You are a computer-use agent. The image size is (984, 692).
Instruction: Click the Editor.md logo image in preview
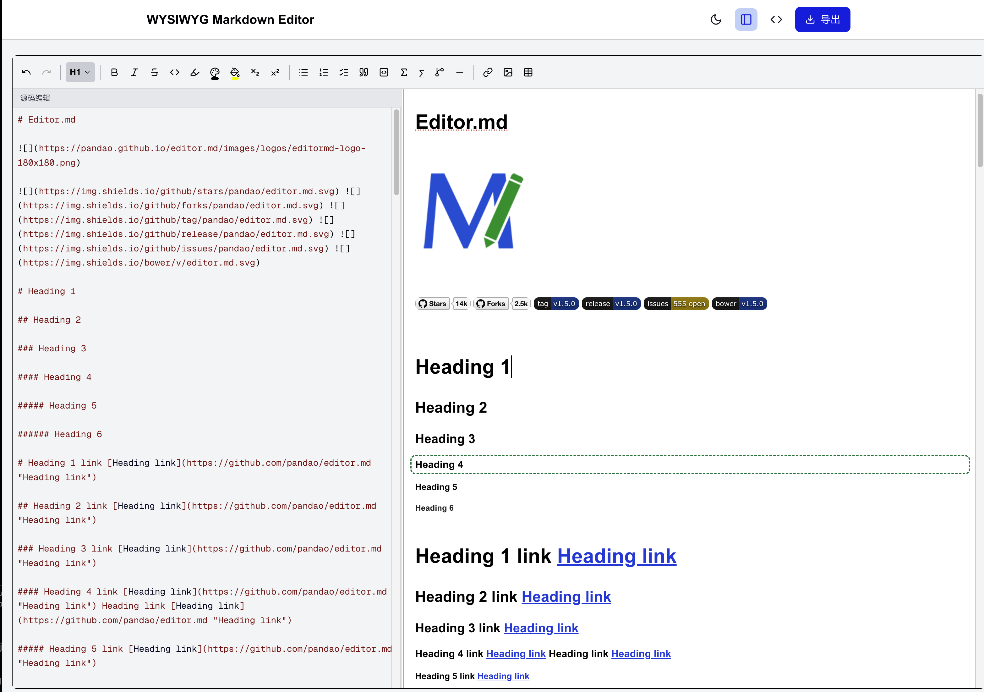tap(473, 211)
